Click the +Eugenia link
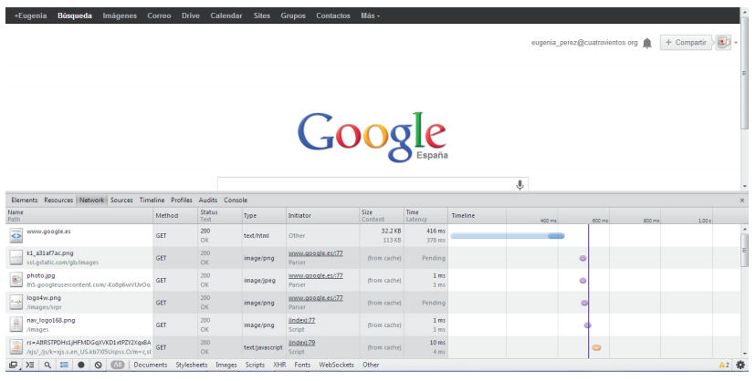 [x=30, y=15]
